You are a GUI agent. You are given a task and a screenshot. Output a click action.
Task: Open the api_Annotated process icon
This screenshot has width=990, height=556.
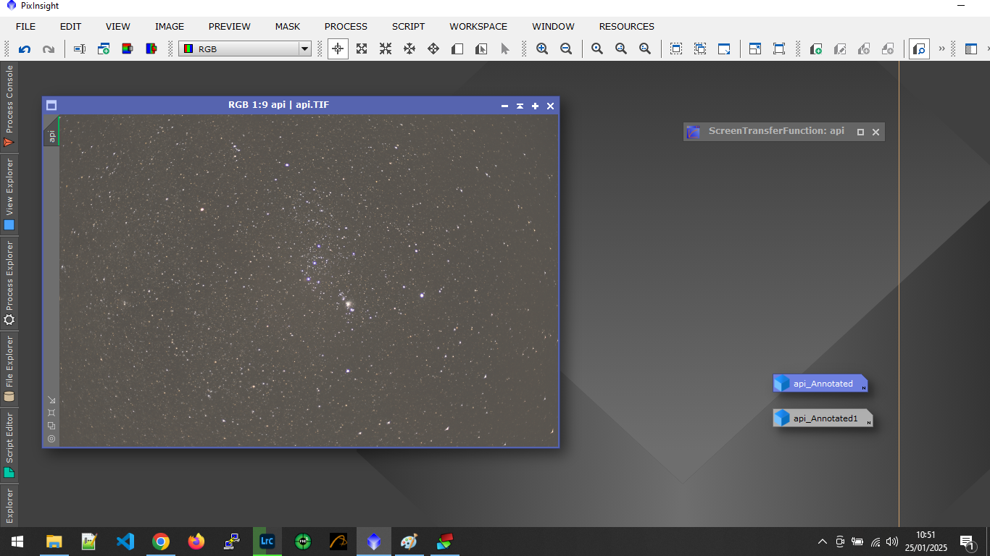coord(820,384)
